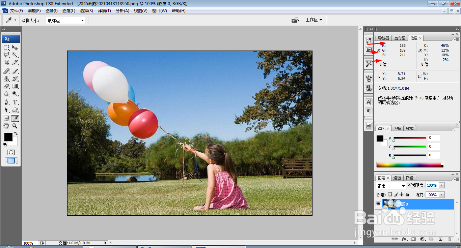Select the Eraser tool
The height and width of the screenshot is (248, 461).
(x=6, y=86)
